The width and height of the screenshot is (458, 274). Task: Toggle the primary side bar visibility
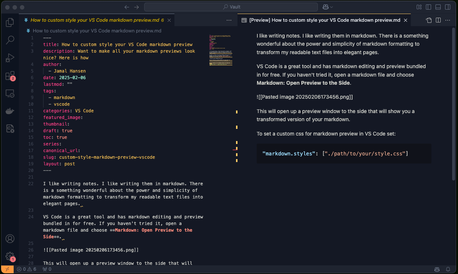428,7
